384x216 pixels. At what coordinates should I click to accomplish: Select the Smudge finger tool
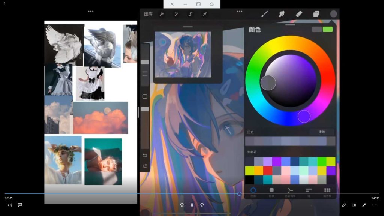click(x=282, y=14)
